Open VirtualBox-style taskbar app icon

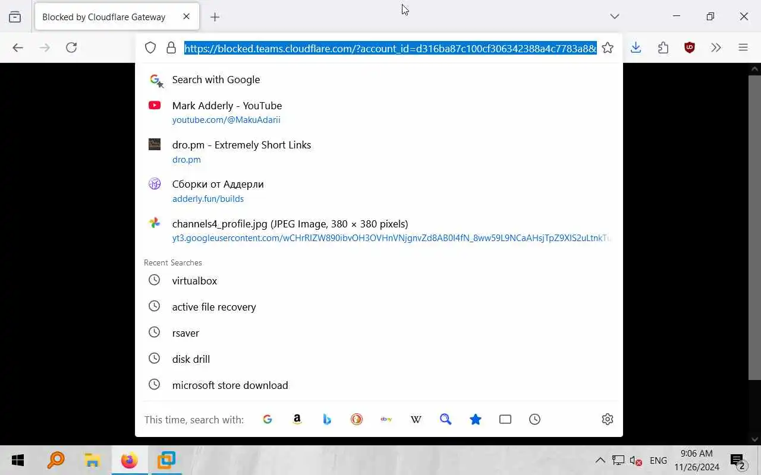[x=166, y=460]
